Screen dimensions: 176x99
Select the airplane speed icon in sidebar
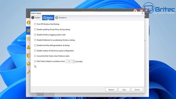click(x=28, y=31)
